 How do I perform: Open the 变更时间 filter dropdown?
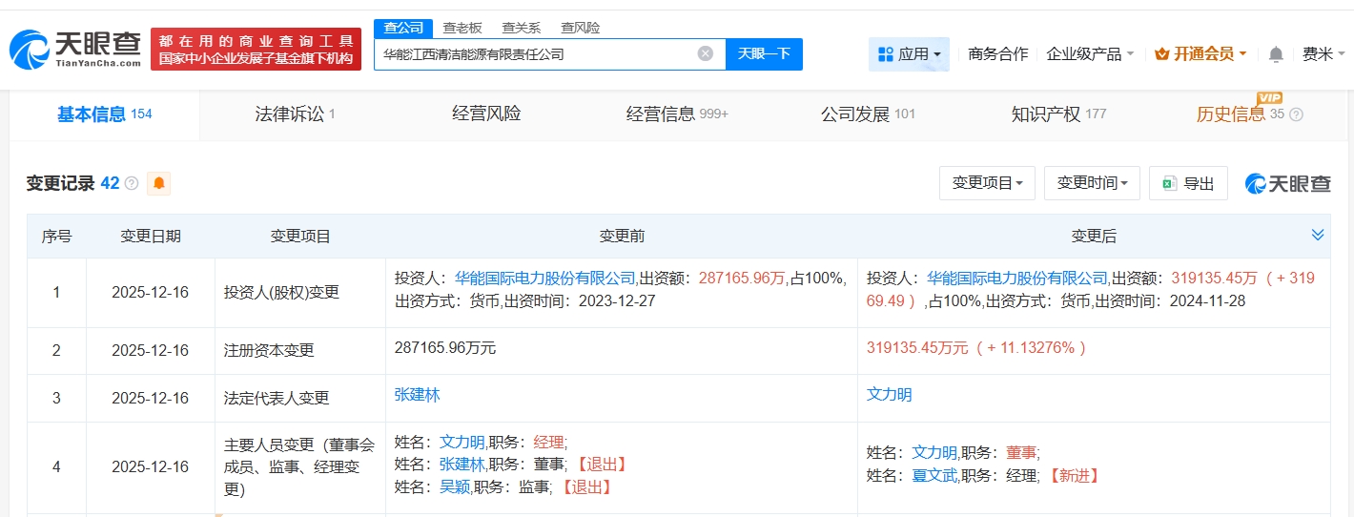(x=1092, y=183)
